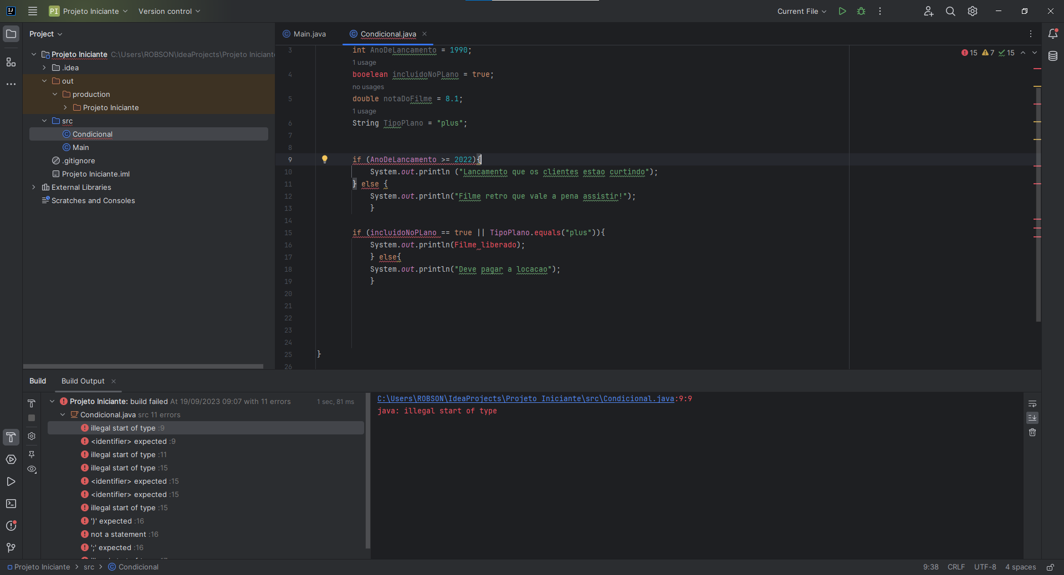Open the Build tool window hammer
This screenshot has height=575, width=1064.
tap(11, 437)
